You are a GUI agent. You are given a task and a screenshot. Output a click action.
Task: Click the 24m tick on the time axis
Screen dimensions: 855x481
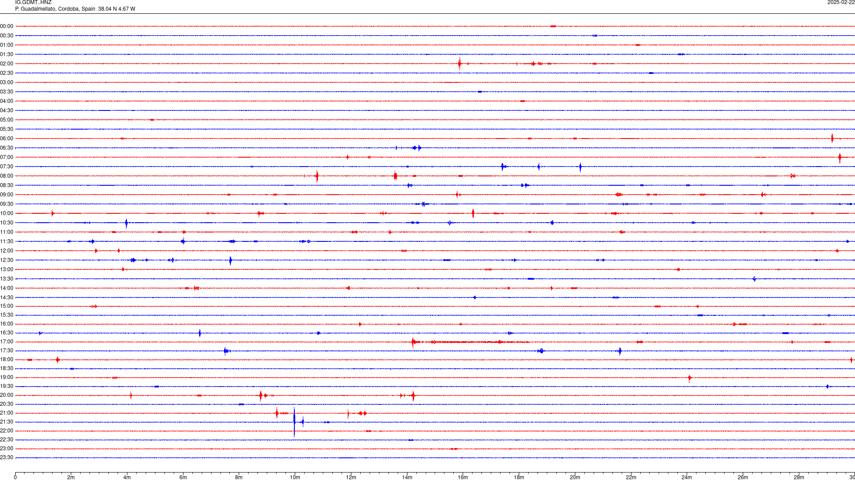[x=687, y=477]
